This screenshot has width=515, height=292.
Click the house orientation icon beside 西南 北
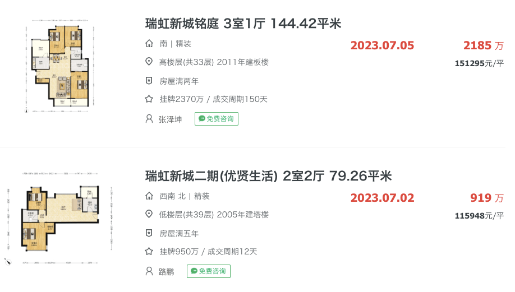(149, 196)
